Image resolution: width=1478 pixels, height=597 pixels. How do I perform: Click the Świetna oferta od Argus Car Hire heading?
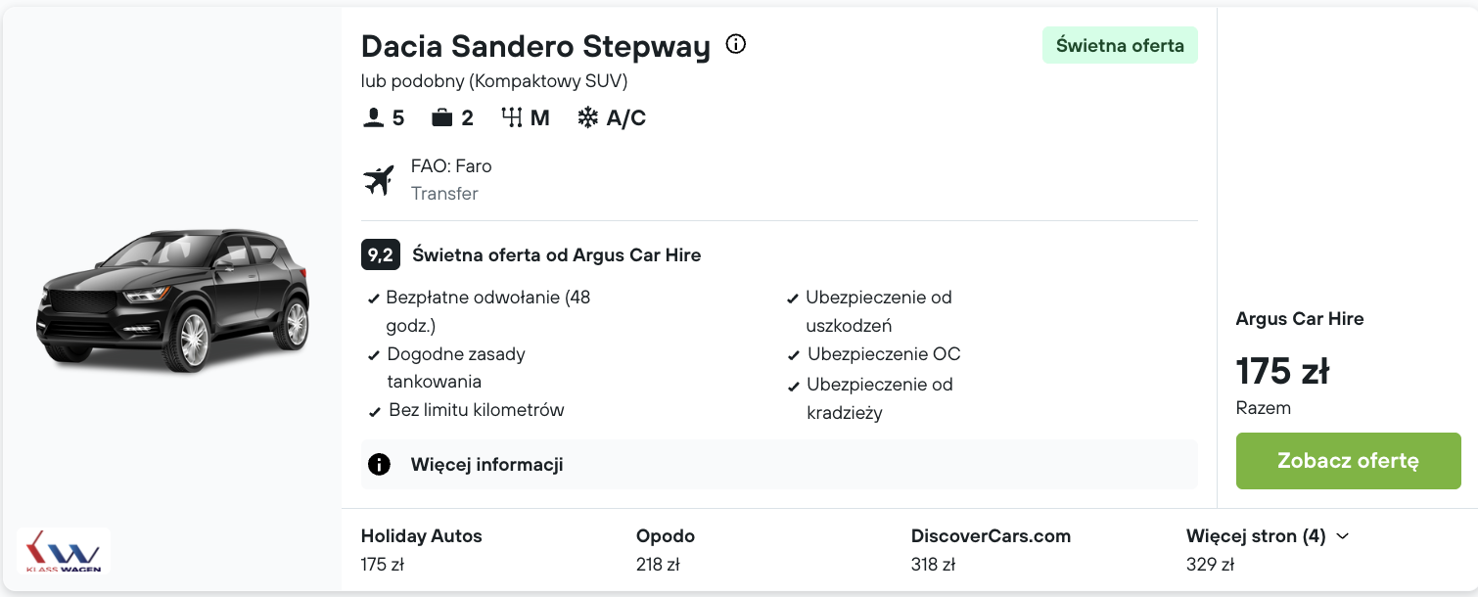point(557,255)
